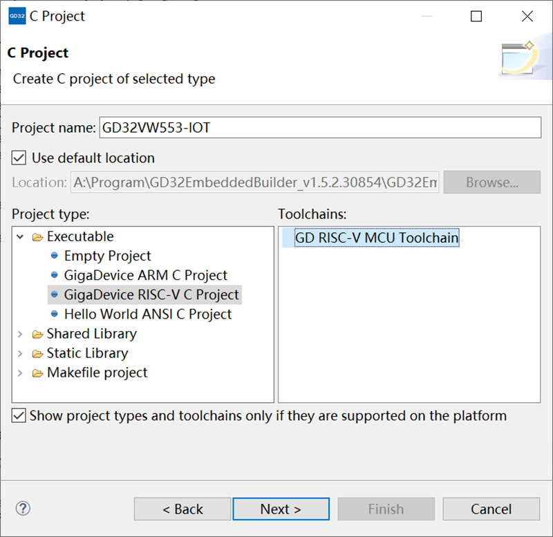The image size is (553, 537).
Task: Expand the Static Library tree node
Action: (20, 353)
